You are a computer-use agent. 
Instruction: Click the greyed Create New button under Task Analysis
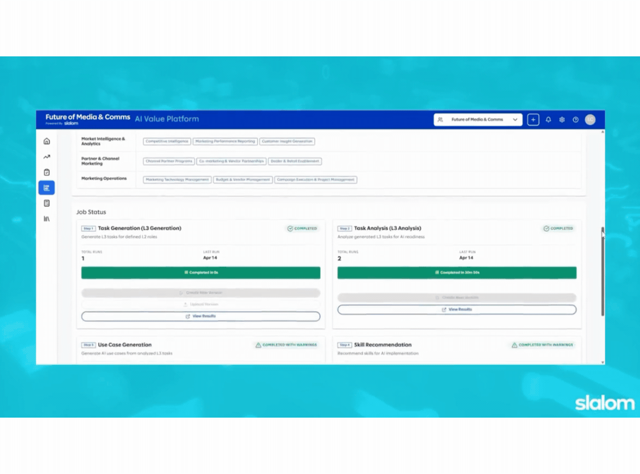pos(457,298)
